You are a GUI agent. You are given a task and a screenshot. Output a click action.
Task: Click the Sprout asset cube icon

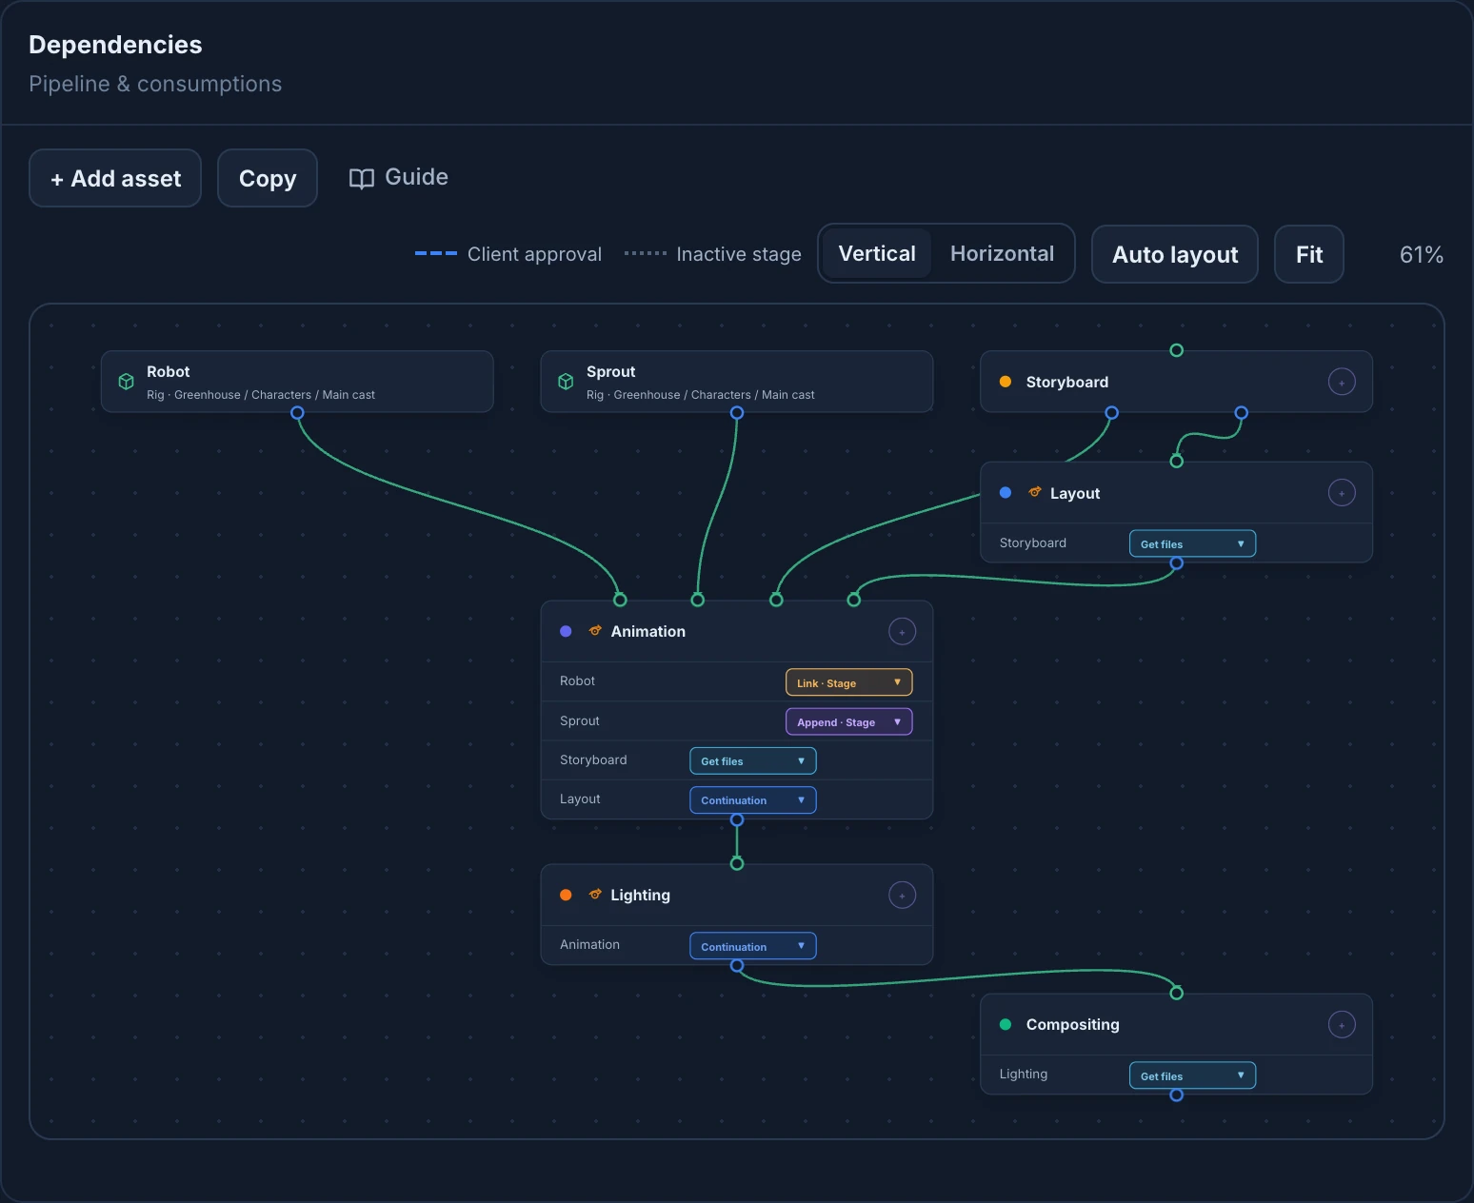566,382
